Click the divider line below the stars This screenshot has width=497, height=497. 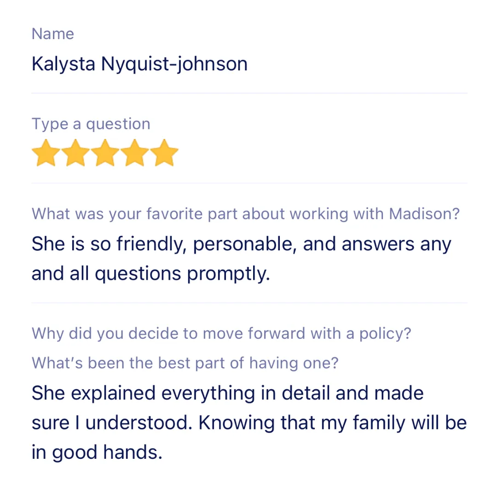pyautogui.click(x=249, y=183)
